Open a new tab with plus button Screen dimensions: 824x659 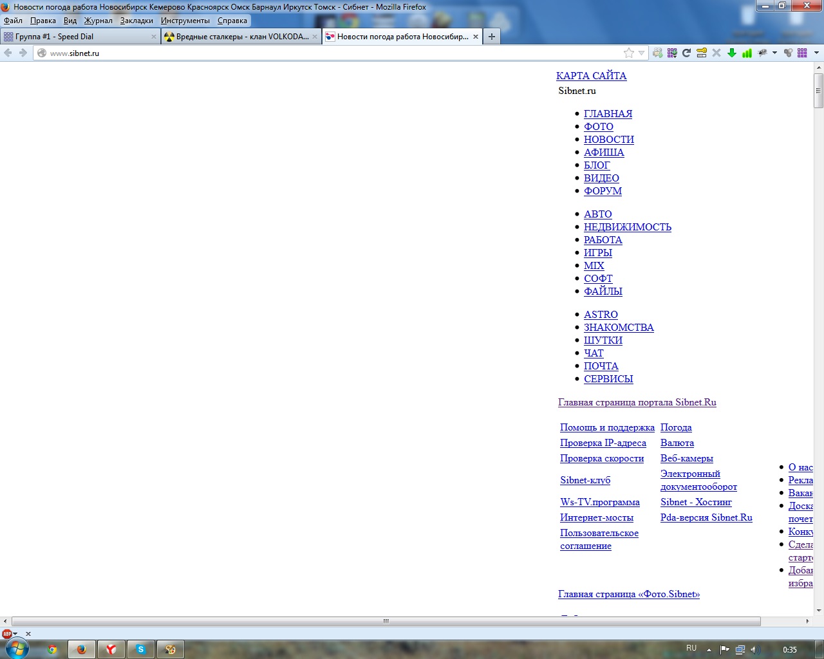[492, 37]
